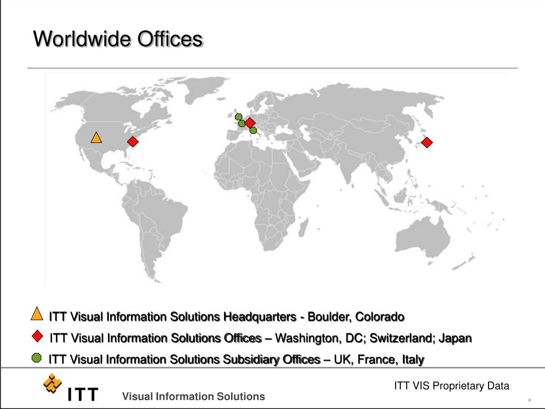Select the Offices – Washington, DC; Switzerland; Japan text
Image resolution: width=545 pixels, height=409 pixels.
[x=261, y=338]
